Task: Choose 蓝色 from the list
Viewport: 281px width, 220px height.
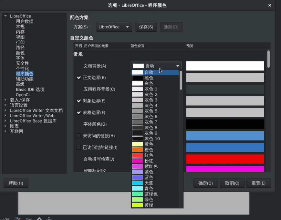Action: (155, 177)
